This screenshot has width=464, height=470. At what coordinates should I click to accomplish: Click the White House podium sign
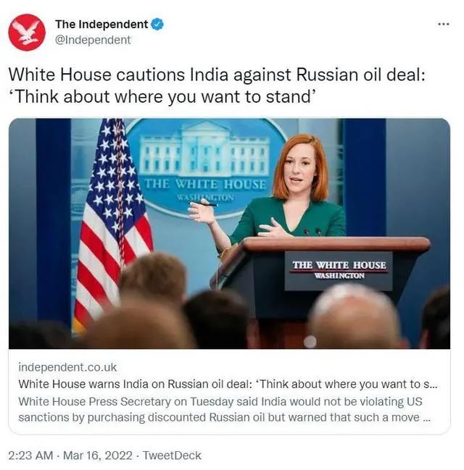(x=339, y=271)
